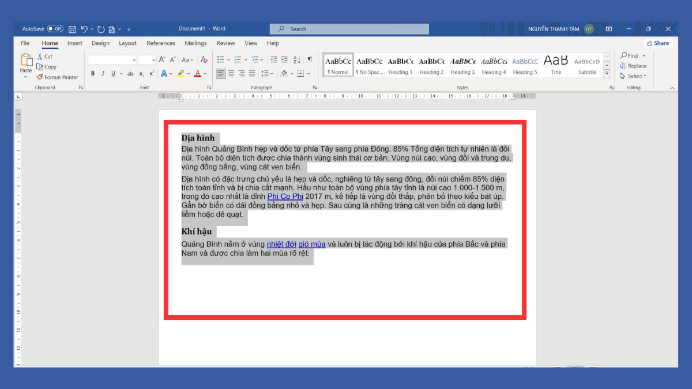Clear all formatting with the eraser A icon
Screen dimensions: 692x389
(x=204, y=59)
